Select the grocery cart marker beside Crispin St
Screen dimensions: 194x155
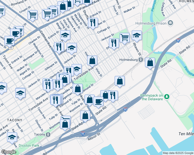coord(32,15)
